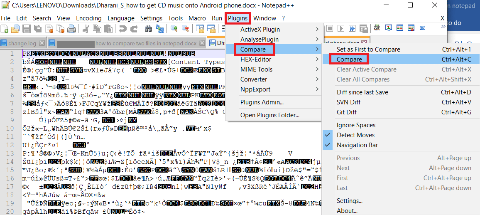The image size is (480, 215).
Task: Click the Save All toolbar icon
Action: pos(38,29)
